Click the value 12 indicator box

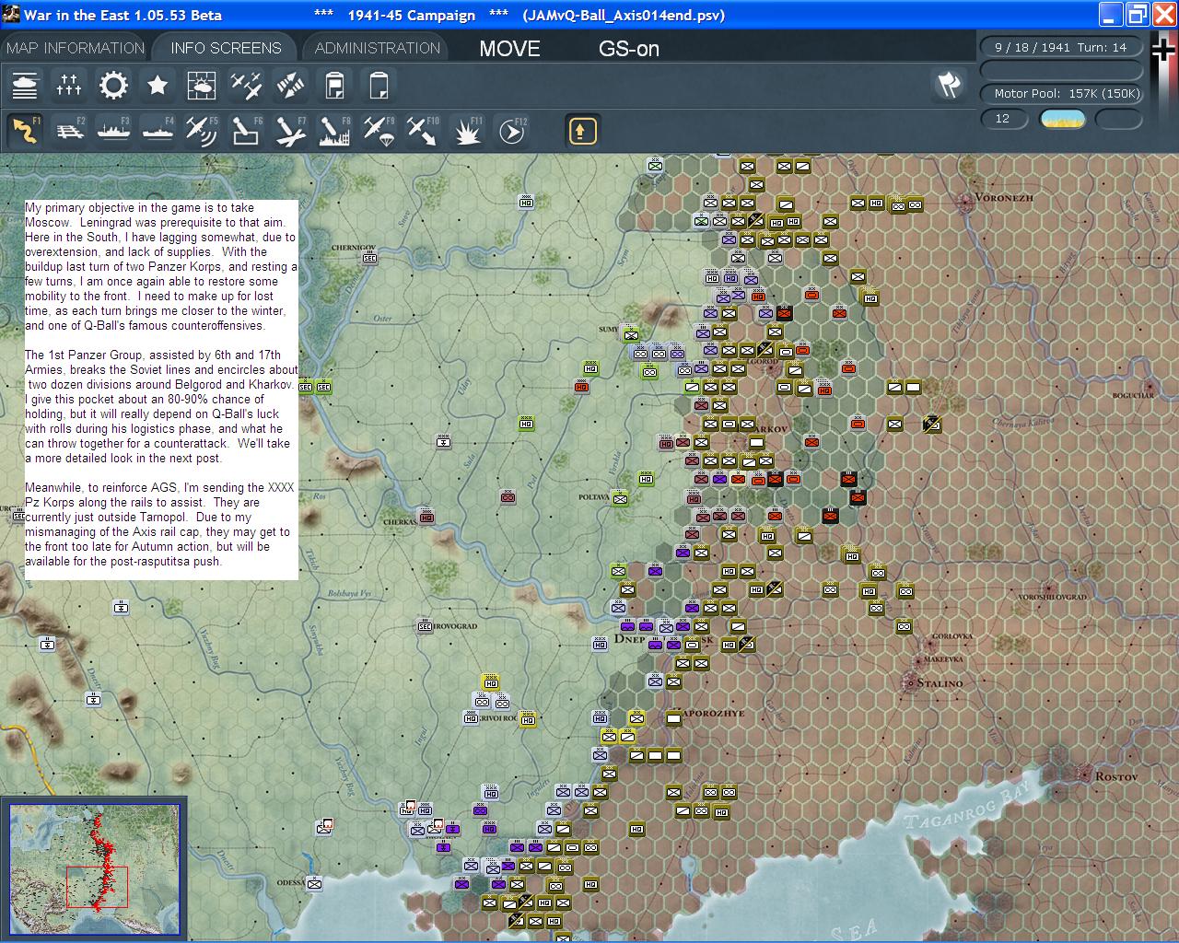[x=1003, y=119]
